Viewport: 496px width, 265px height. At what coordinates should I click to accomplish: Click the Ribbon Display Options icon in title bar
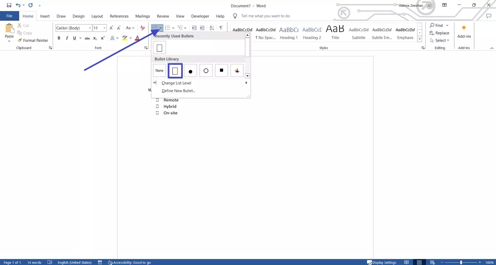[x=444, y=5]
